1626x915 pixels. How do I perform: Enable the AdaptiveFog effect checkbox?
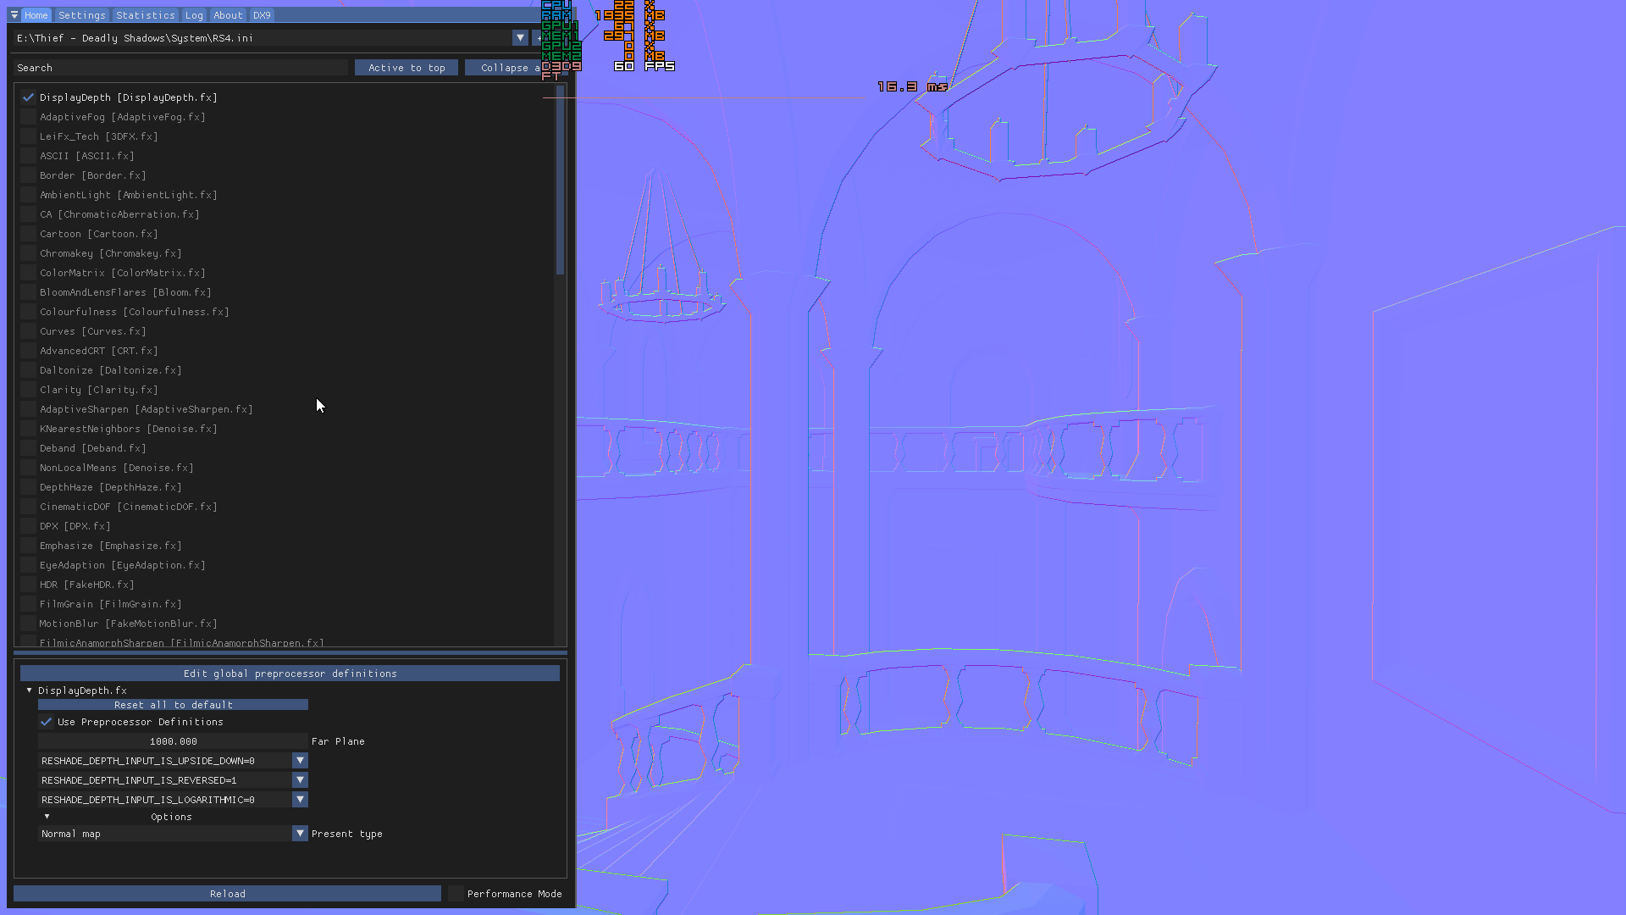click(x=28, y=117)
